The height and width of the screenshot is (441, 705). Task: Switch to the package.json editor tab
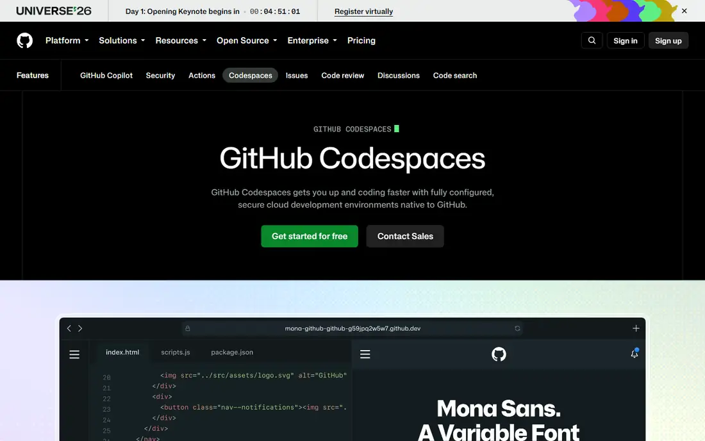coord(232,353)
